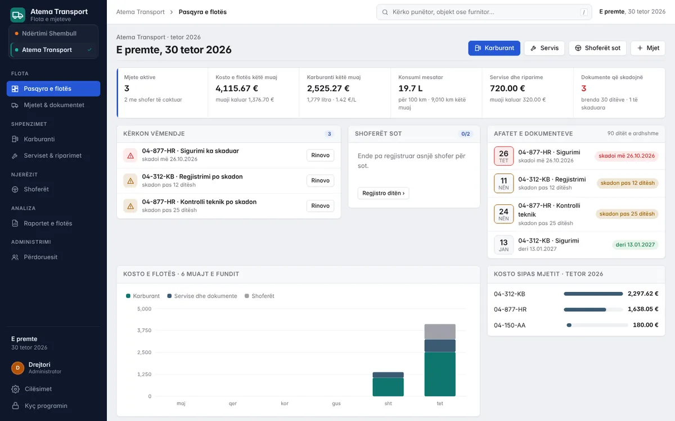Screen dimensions: 675x421
Task: Select the 26 TET date badge
Action: coord(503,156)
